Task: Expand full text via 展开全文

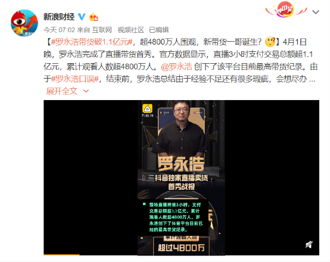Action: [x=62, y=91]
